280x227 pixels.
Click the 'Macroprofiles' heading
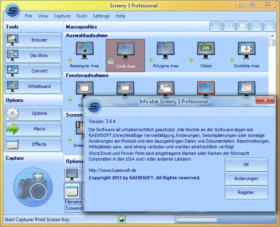pyautogui.click(x=81, y=27)
